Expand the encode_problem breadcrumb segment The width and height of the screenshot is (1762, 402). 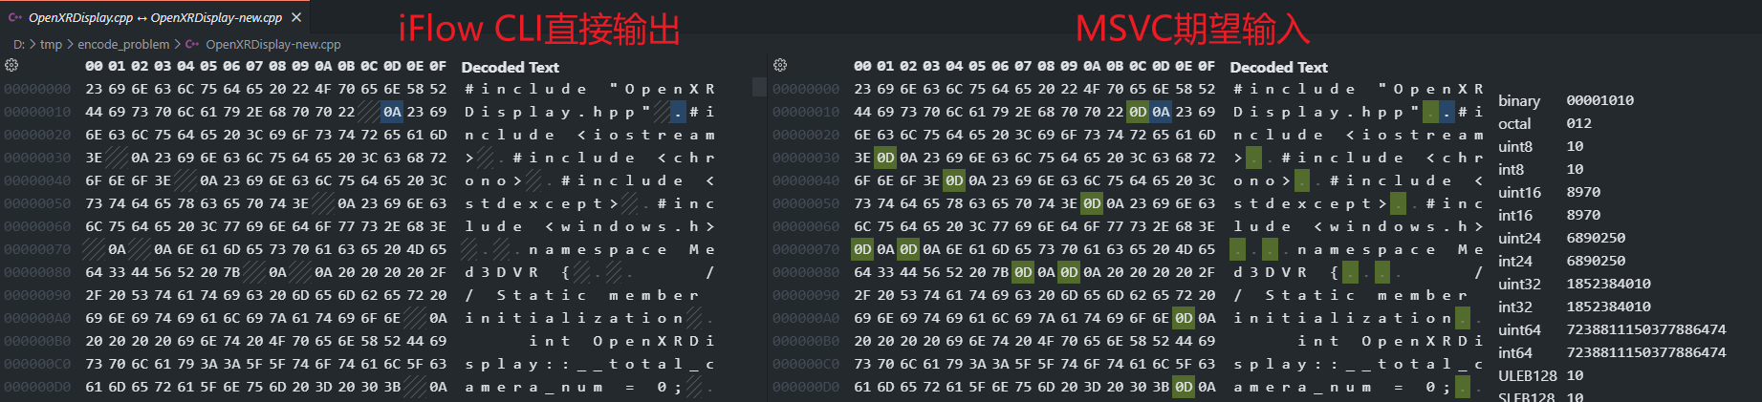[x=123, y=44]
